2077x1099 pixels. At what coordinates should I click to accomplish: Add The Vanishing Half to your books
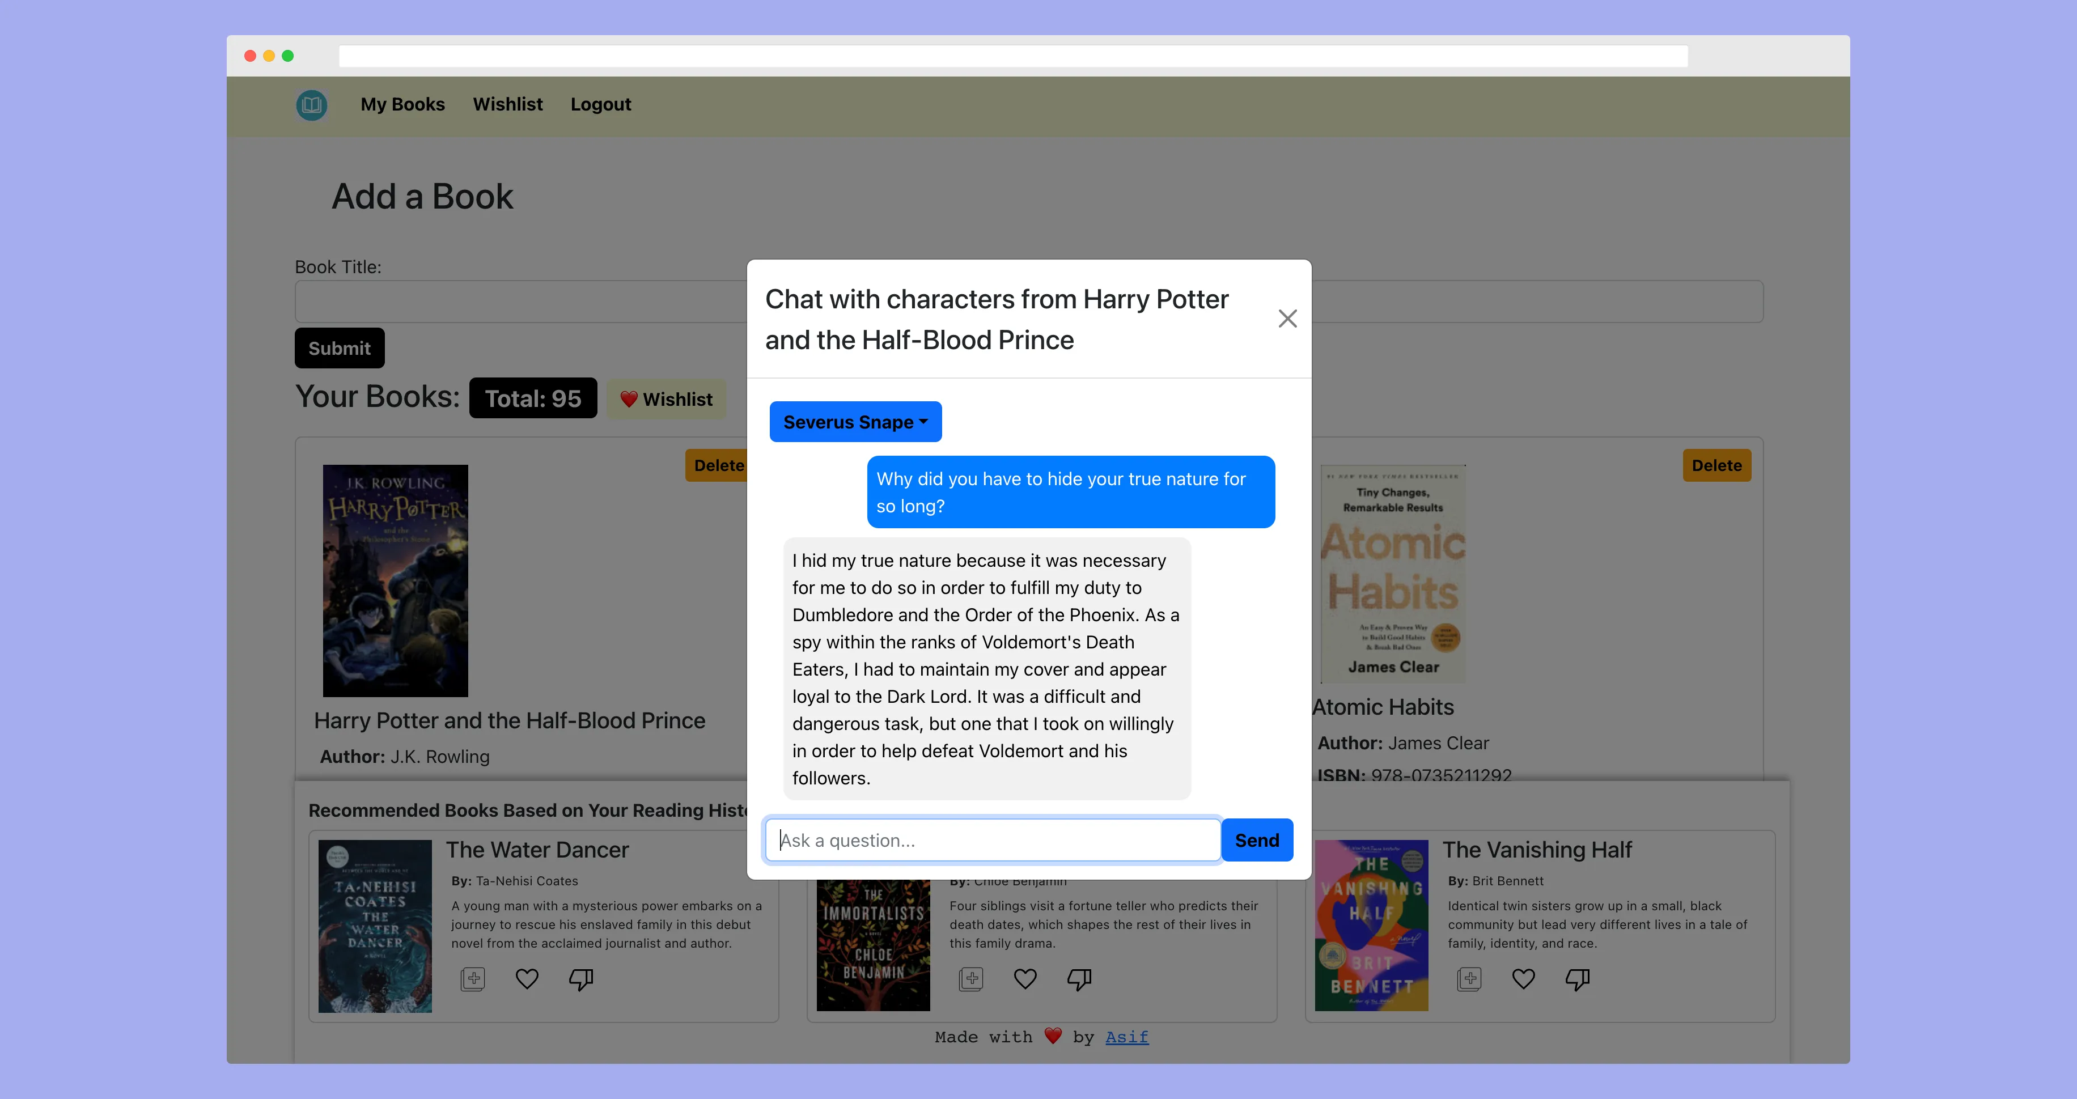click(1469, 979)
